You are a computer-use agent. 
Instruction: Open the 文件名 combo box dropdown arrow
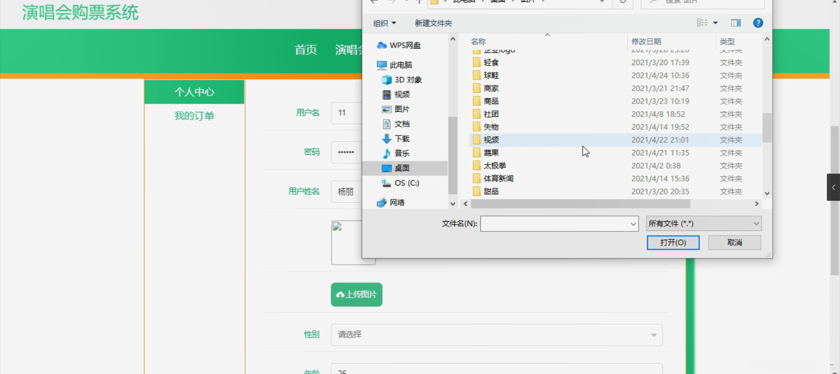633,224
